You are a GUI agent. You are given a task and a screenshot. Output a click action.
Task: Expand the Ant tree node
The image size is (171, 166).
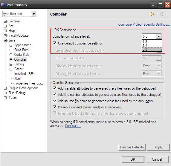click(x=5, y=26)
